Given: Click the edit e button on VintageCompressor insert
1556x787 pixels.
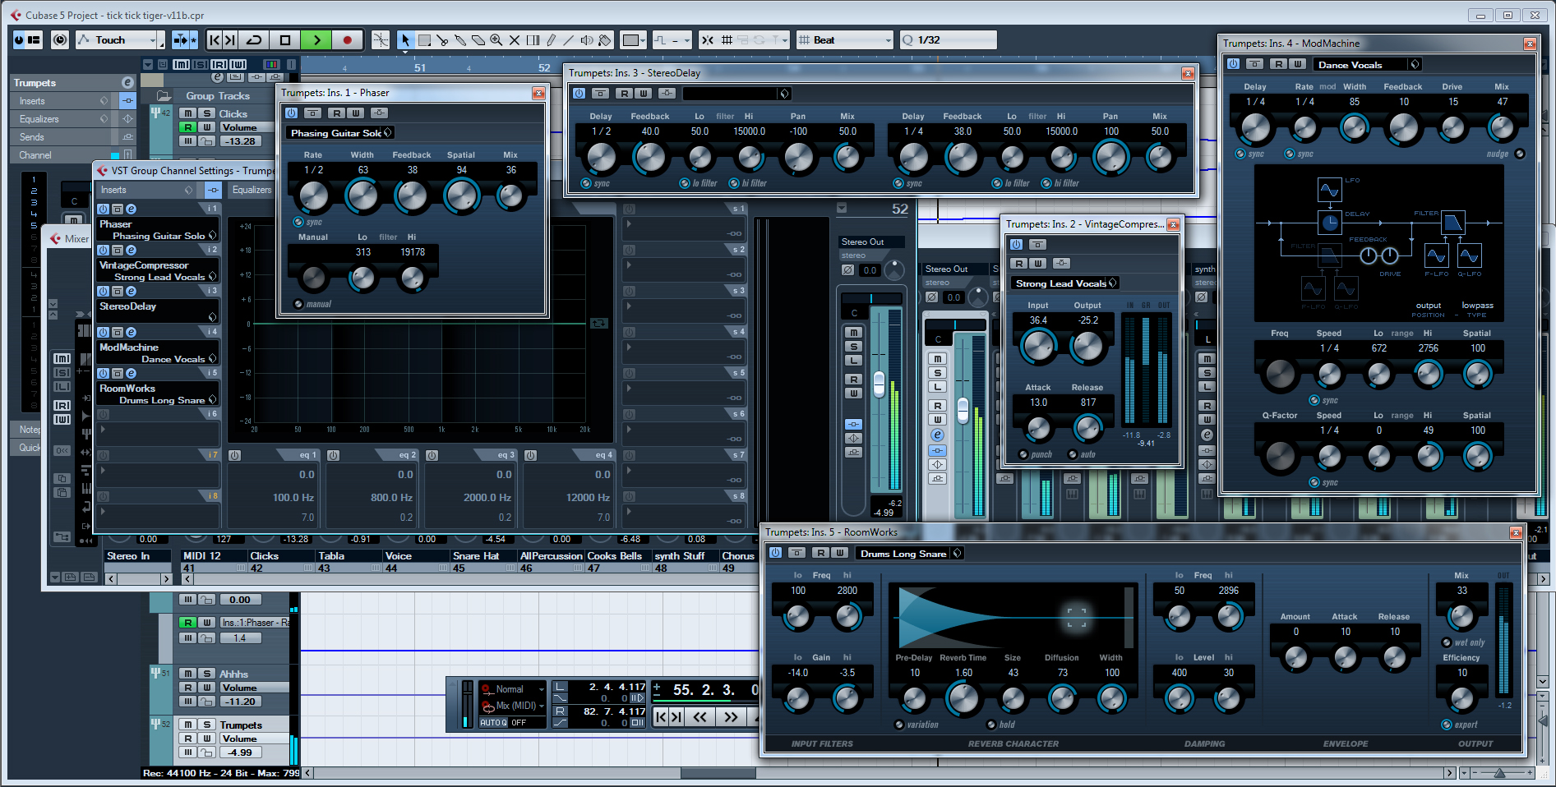Looking at the screenshot, I should pyautogui.click(x=131, y=250).
